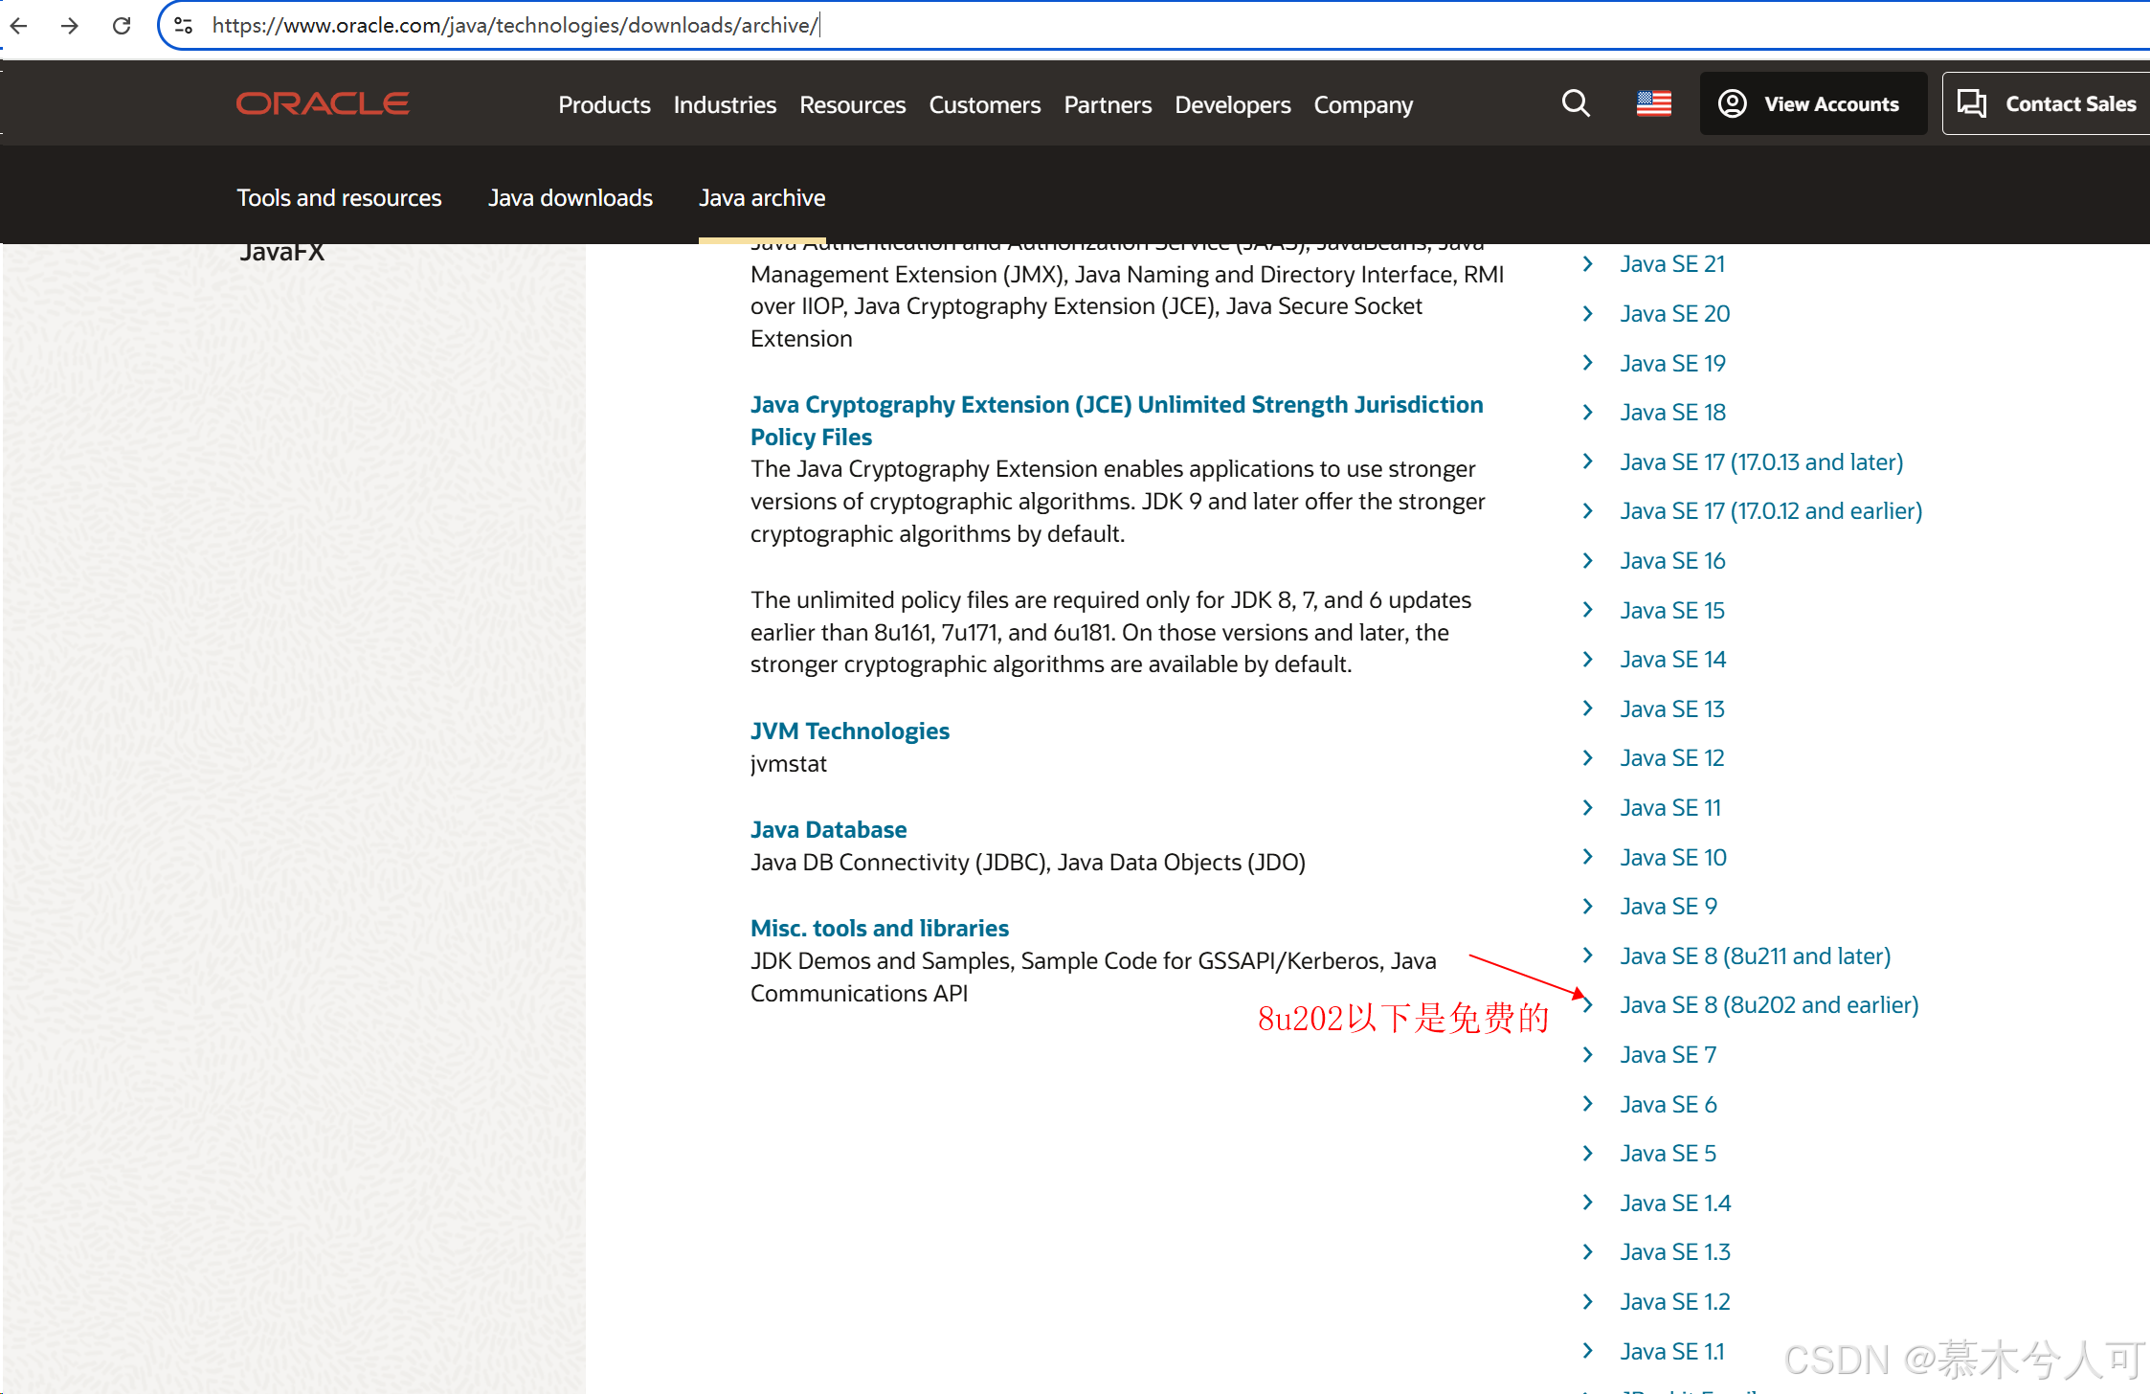
Task: Open Java SE 18 archive link
Action: [1672, 412]
